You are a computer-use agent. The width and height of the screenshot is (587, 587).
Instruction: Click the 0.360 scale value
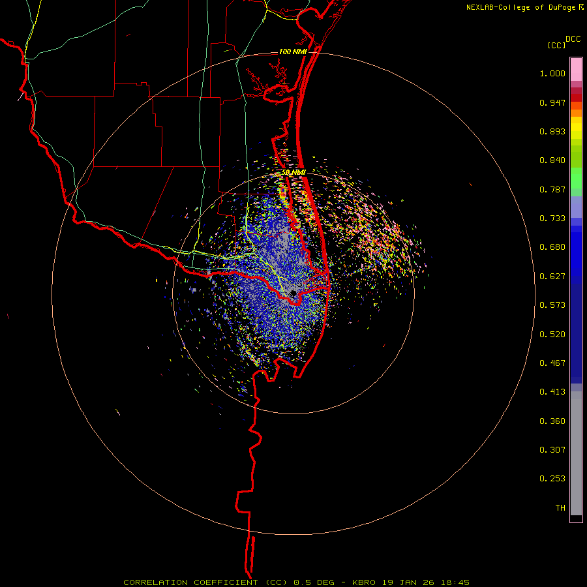[x=552, y=421]
